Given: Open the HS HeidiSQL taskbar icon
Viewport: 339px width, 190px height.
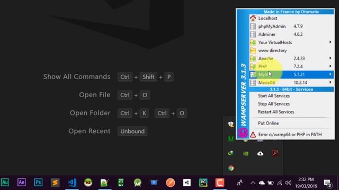Looking at the screenshot, I should pyautogui.click(x=88, y=183).
